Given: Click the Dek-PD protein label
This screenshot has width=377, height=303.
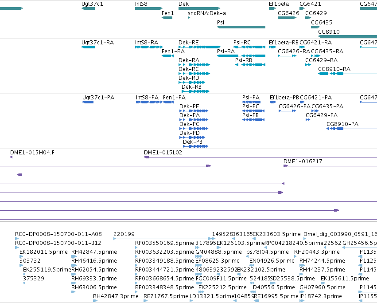Looking at the screenshot, I should (x=190, y=133).
